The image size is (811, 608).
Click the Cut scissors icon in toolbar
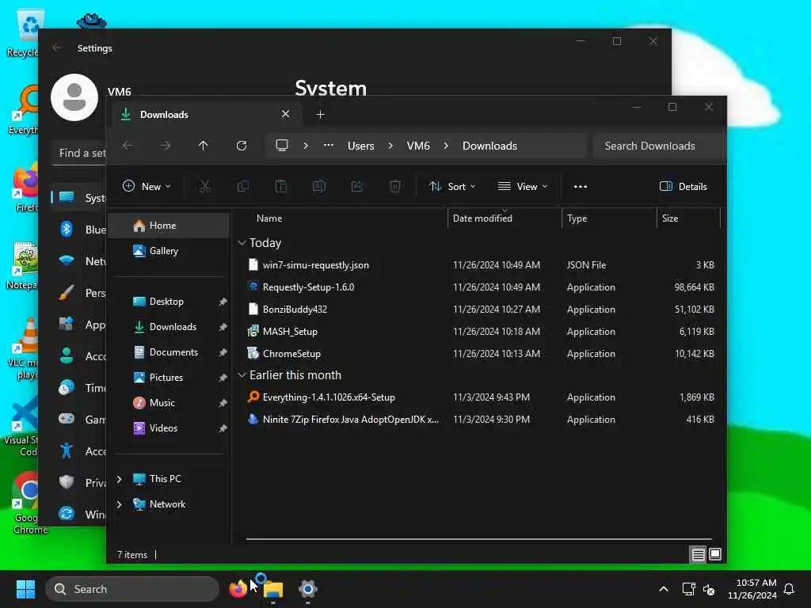[x=205, y=186]
